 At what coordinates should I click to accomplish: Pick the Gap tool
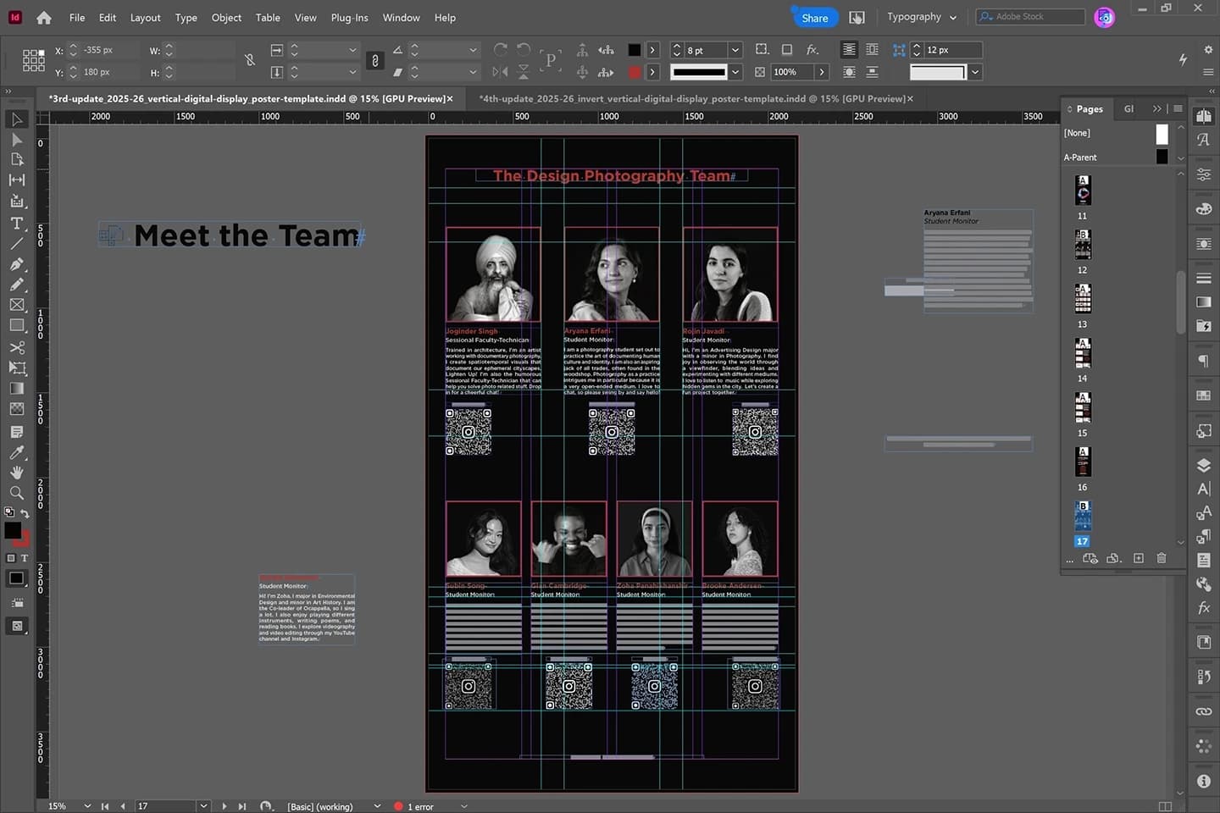pyautogui.click(x=17, y=180)
